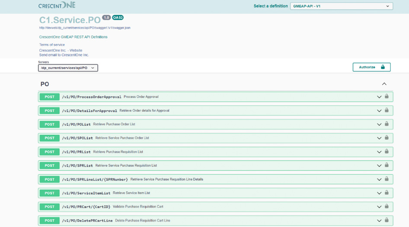Click the /v1/PO/DeletePRCartLine path
The height and width of the screenshot is (227, 409).
[x=87, y=221]
